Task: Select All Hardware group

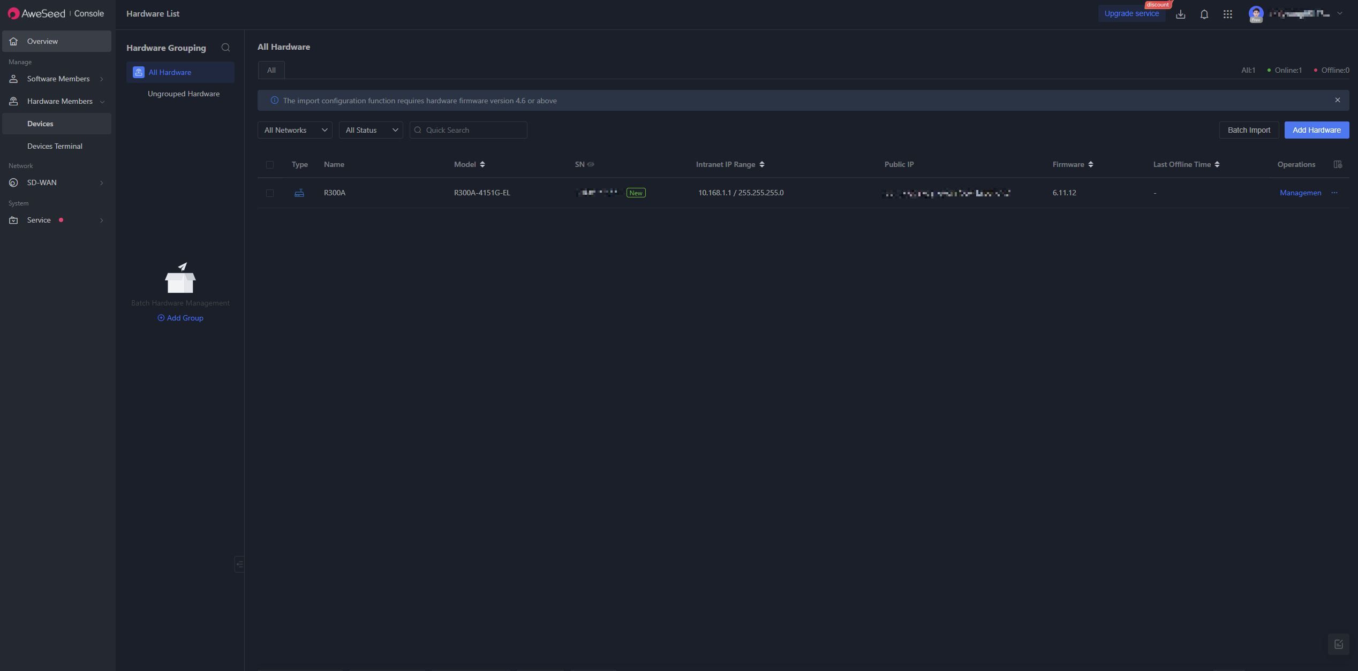Action: [x=180, y=72]
